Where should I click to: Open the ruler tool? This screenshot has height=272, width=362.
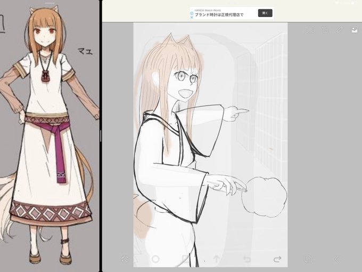[x=340, y=30]
